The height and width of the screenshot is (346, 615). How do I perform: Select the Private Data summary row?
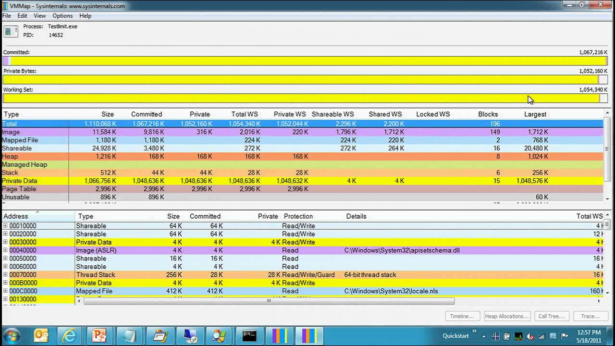pyautogui.click(x=302, y=181)
